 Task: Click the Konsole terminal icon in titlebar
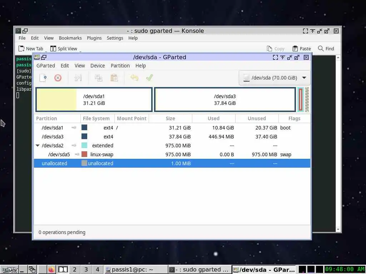coord(18,31)
